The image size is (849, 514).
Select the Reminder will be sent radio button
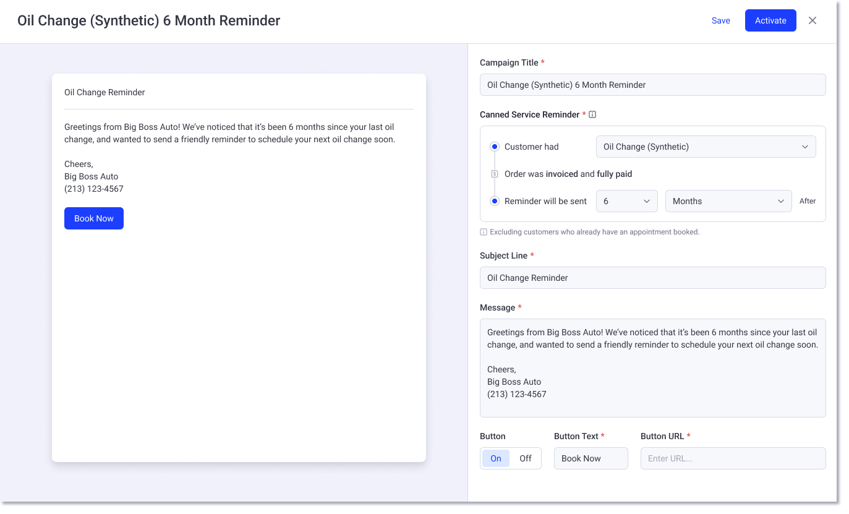(495, 200)
